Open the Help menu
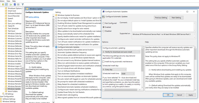199x103 pixels. [14, 1]
